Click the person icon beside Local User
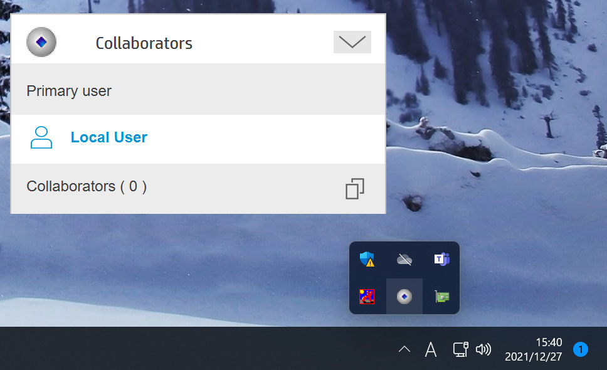The height and width of the screenshot is (370, 607). (41, 137)
